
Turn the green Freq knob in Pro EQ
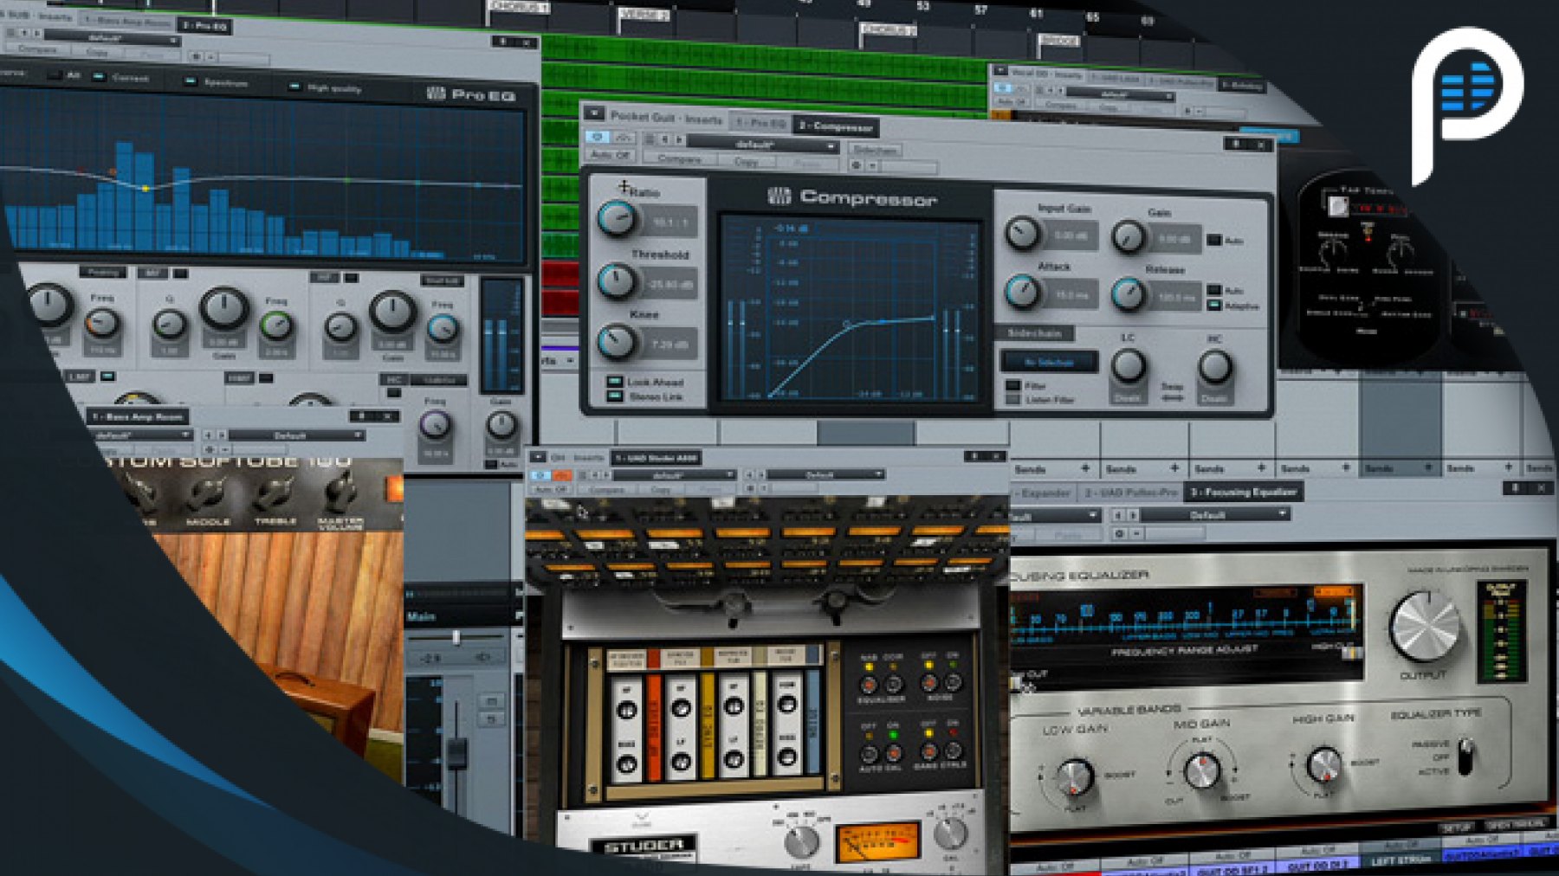click(276, 325)
